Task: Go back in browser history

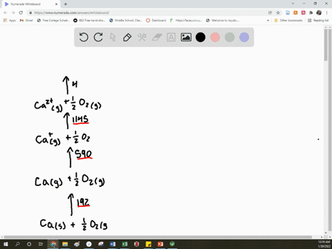Action: click(x=6, y=12)
